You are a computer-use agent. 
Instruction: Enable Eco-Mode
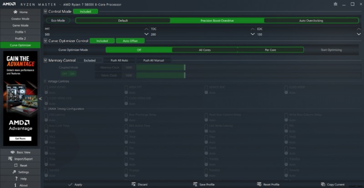click(x=58, y=20)
